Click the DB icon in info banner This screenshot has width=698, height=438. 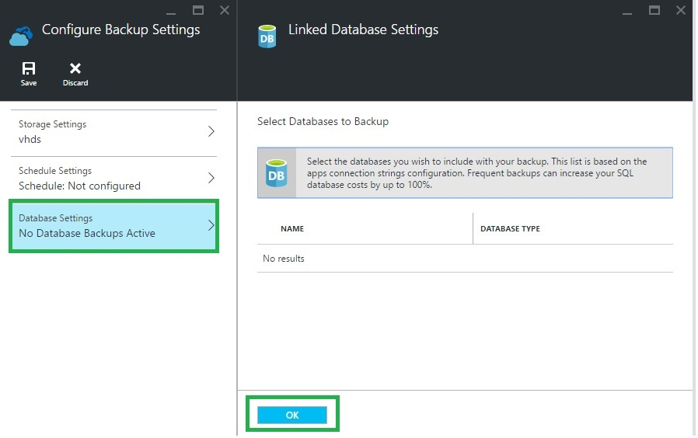point(277,172)
